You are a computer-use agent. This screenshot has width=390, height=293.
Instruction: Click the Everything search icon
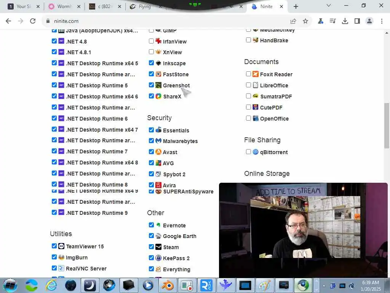(x=158, y=269)
